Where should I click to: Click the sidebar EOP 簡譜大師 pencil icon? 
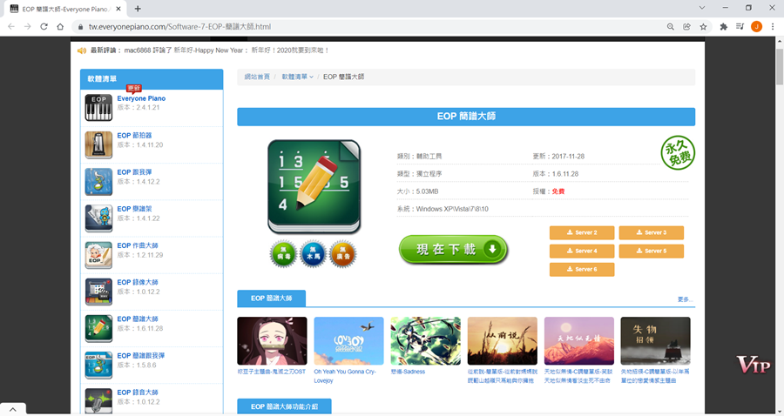[x=98, y=328]
